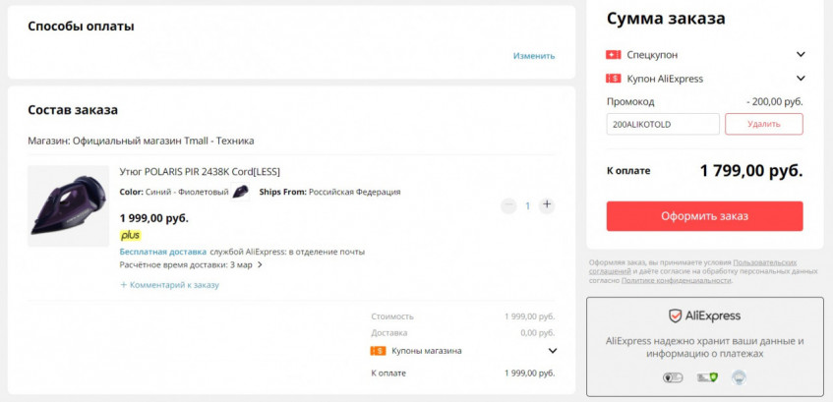The image size is (833, 402).
Task: Open delivery time details chevron
Action: click(x=261, y=265)
